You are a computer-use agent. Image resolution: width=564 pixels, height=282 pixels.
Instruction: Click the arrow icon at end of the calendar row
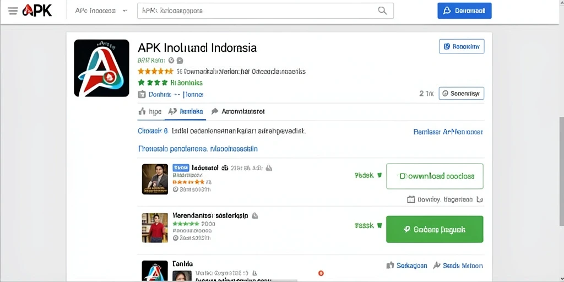click(x=479, y=199)
